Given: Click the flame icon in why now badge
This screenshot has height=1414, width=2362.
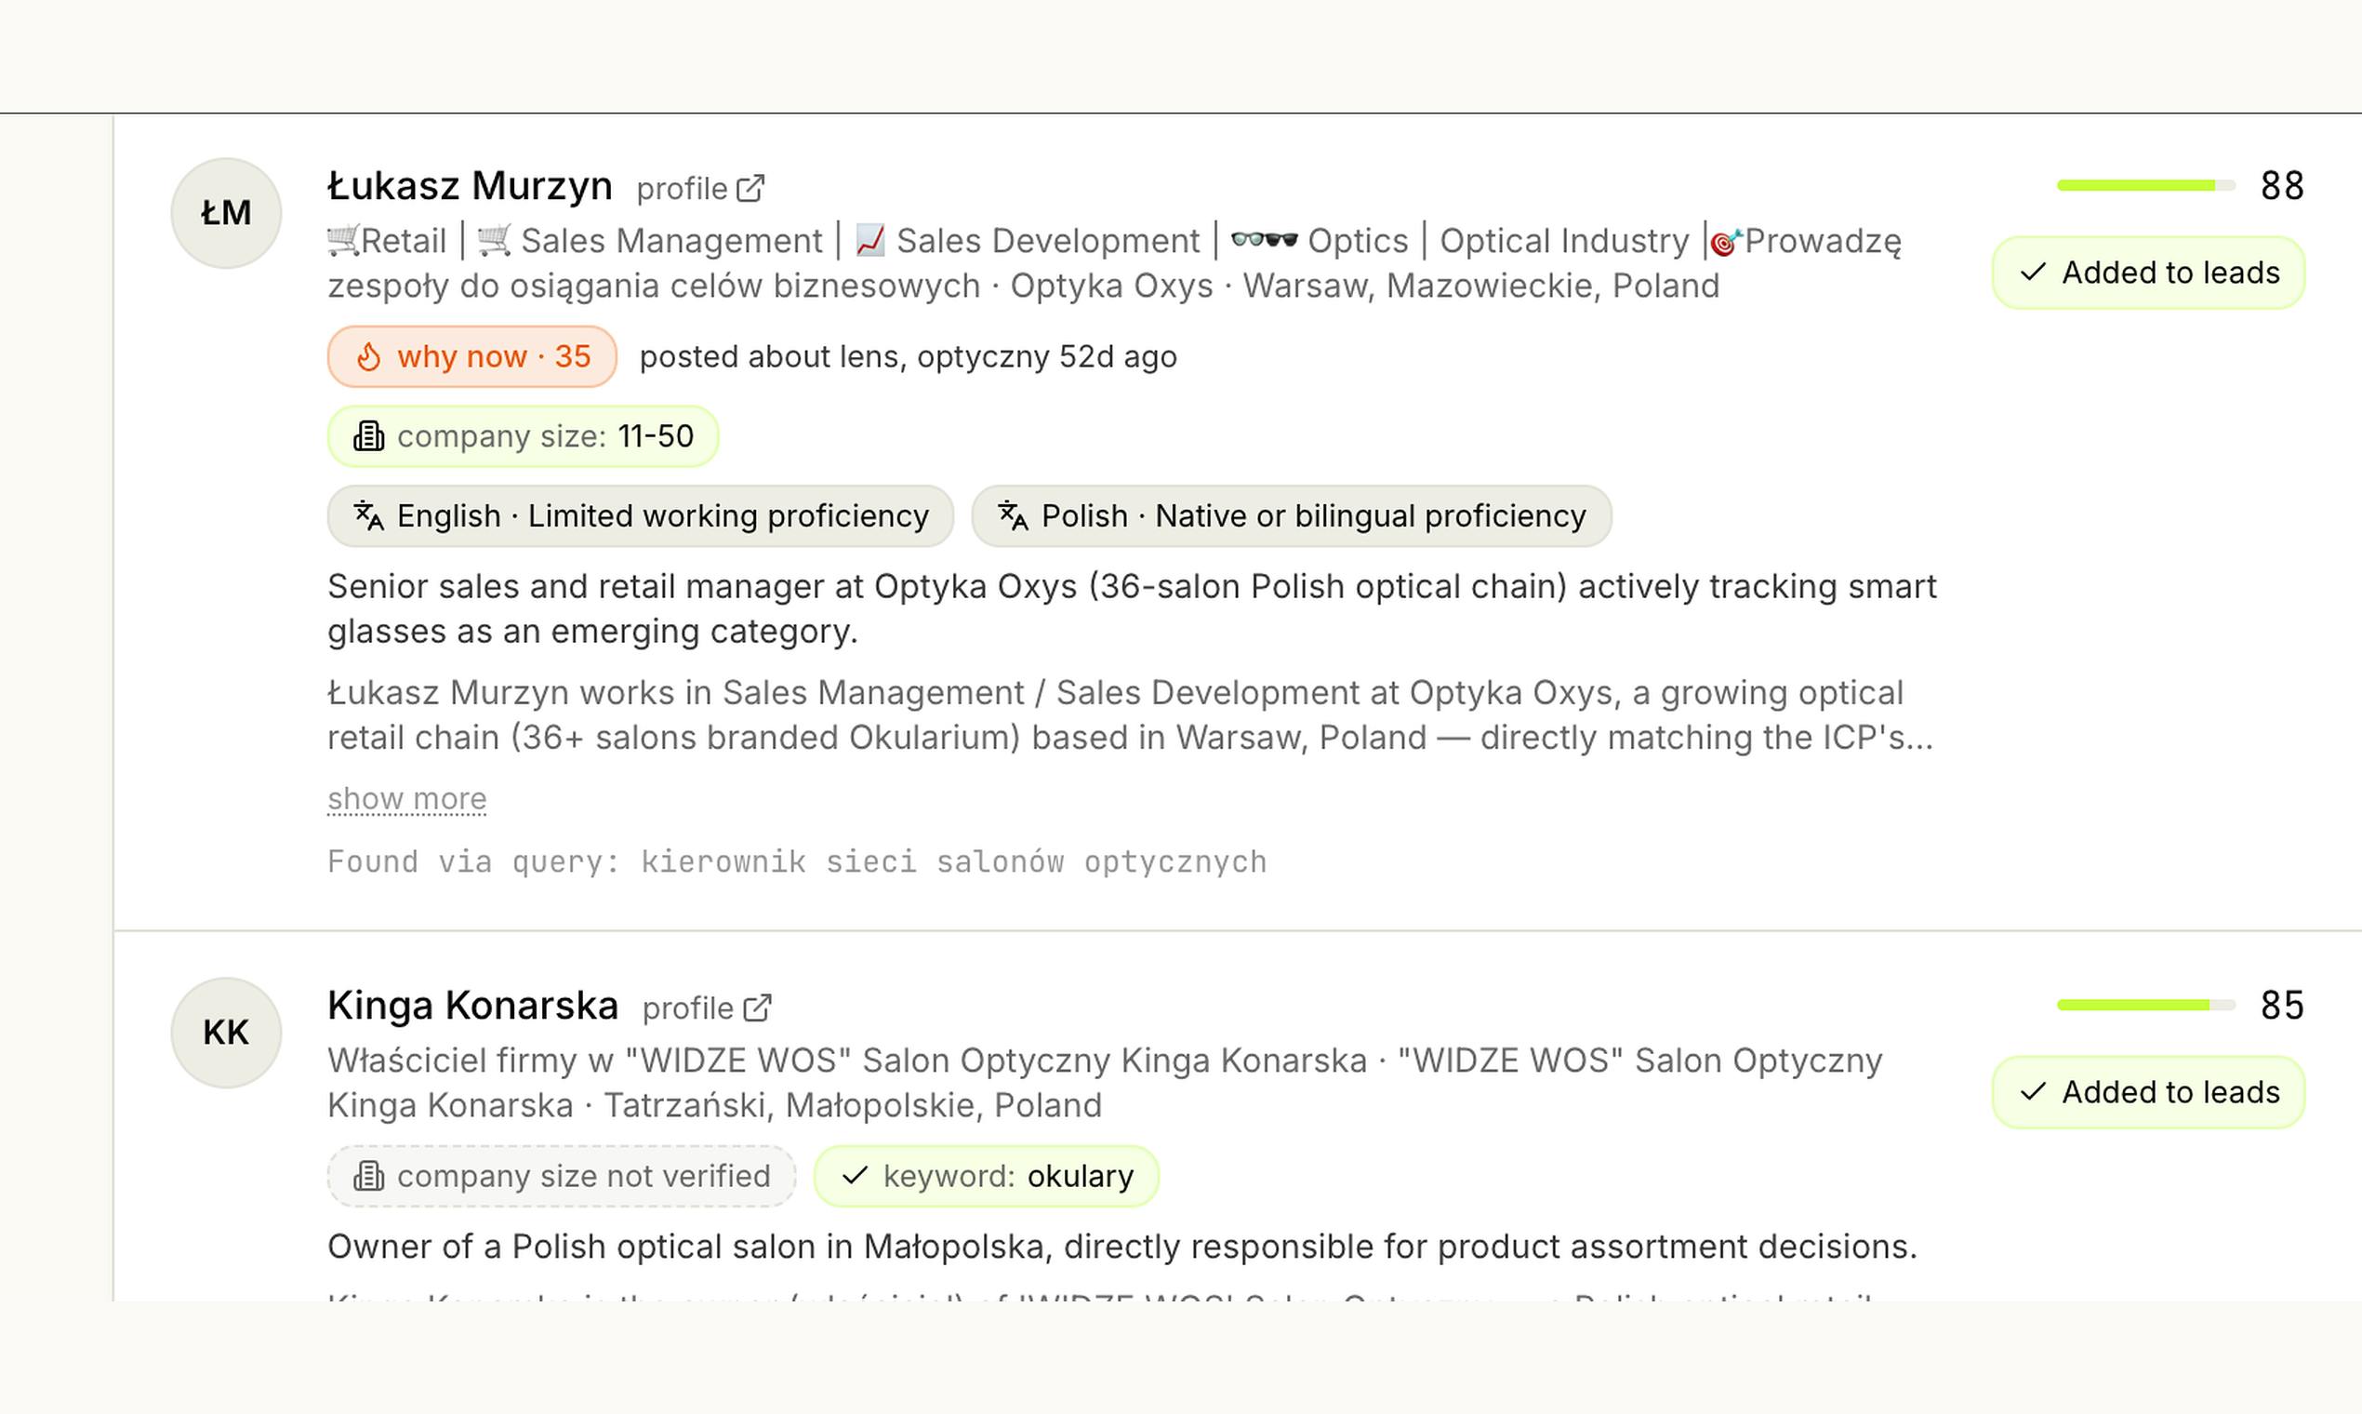Looking at the screenshot, I should [x=368, y=356].
